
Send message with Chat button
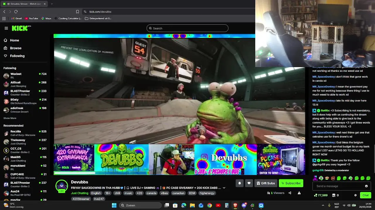point(366,195)
